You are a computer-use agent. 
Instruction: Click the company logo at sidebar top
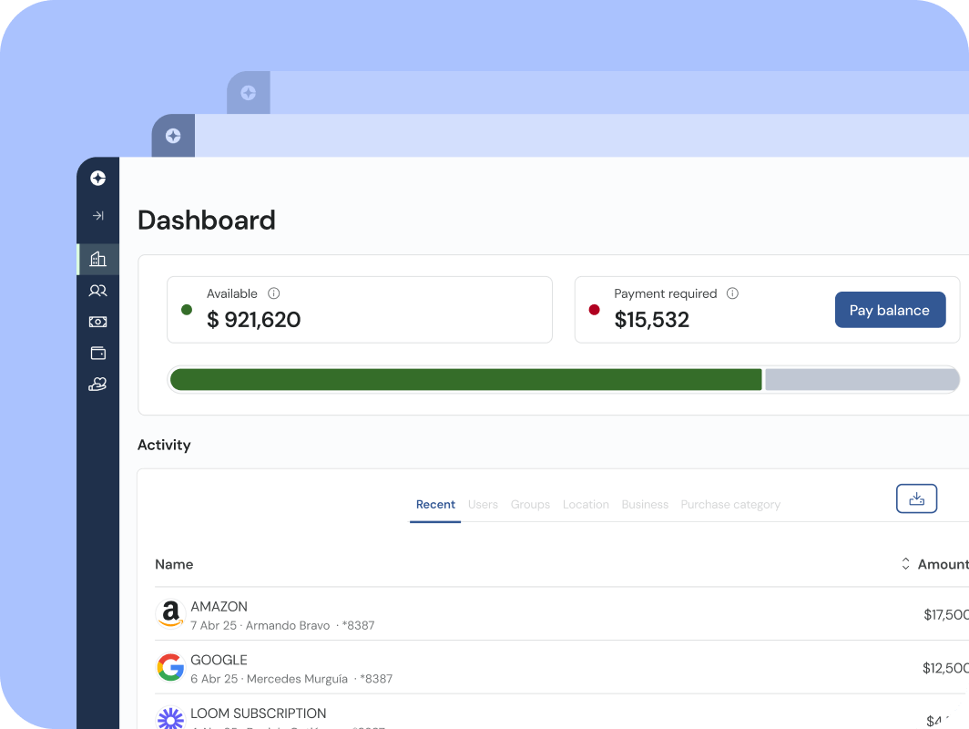[97, 178]
